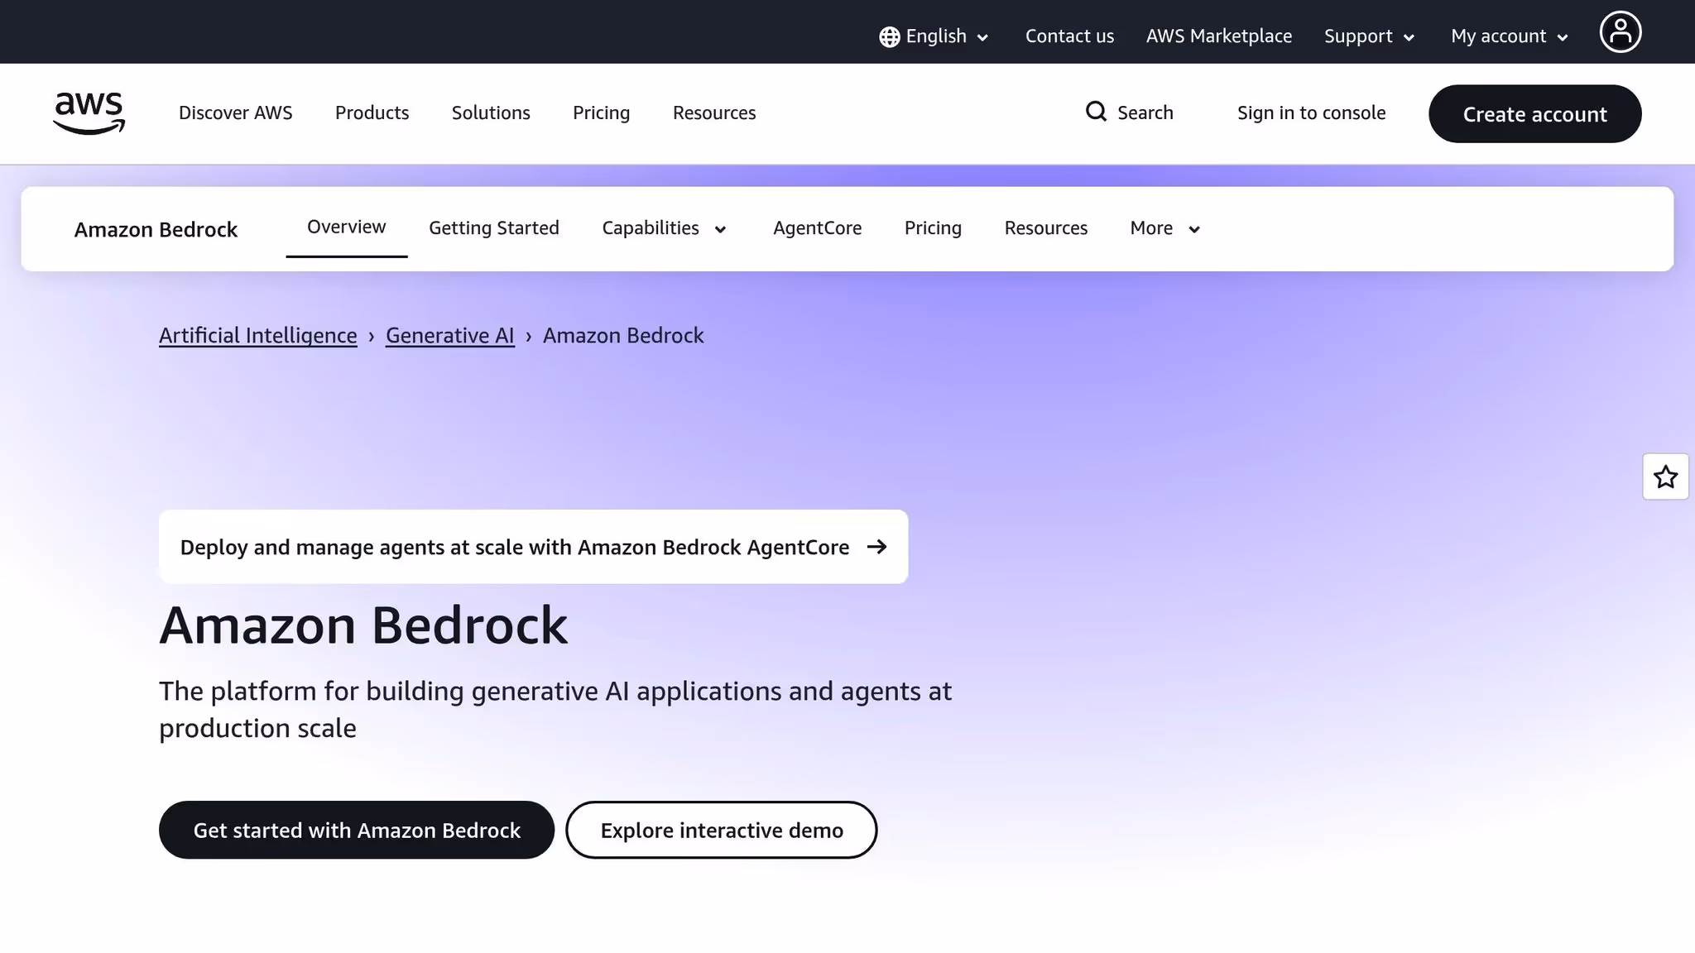Open the Explore interactive demo
Viewport: 1695px width, 953px height.
[721, 830]
